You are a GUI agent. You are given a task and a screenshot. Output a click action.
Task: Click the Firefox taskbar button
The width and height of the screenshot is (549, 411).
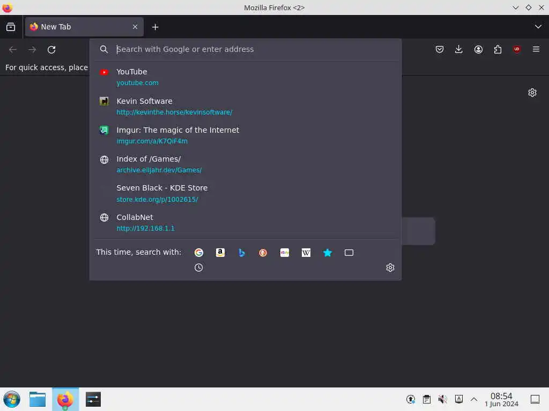[65, 399]
